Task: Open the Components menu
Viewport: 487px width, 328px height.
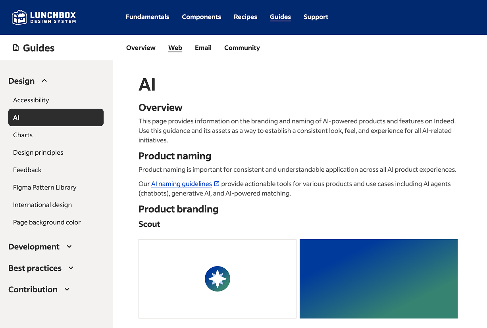Action: [x=202, y=17]
